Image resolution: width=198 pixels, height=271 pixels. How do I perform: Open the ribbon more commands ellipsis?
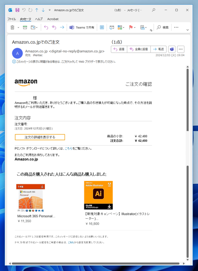click(x=176, y=27)
